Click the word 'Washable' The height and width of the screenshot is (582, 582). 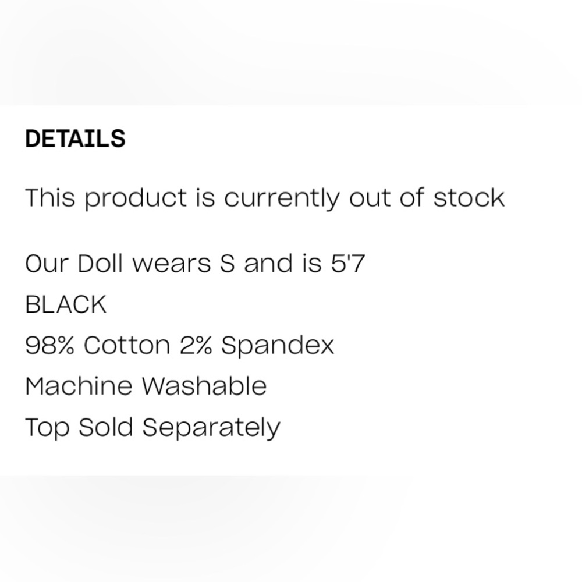pos(204,386)
